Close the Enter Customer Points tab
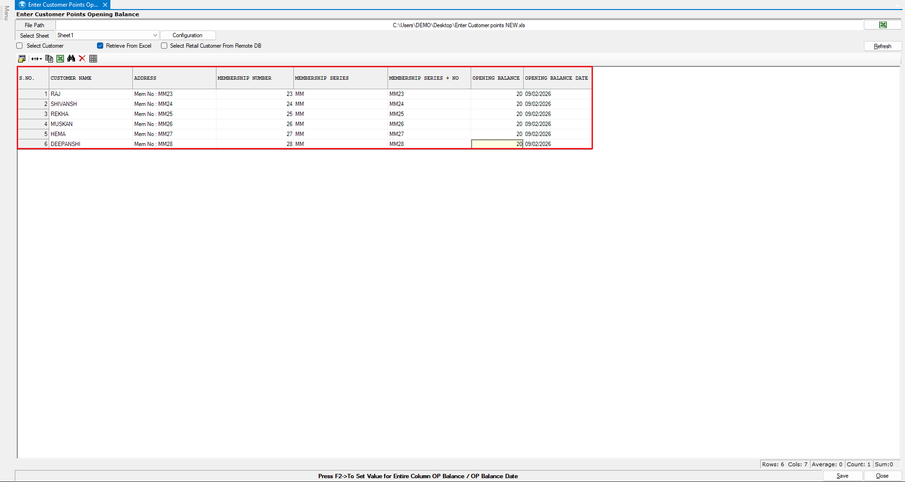905x482 pixels. click(105, 5)
